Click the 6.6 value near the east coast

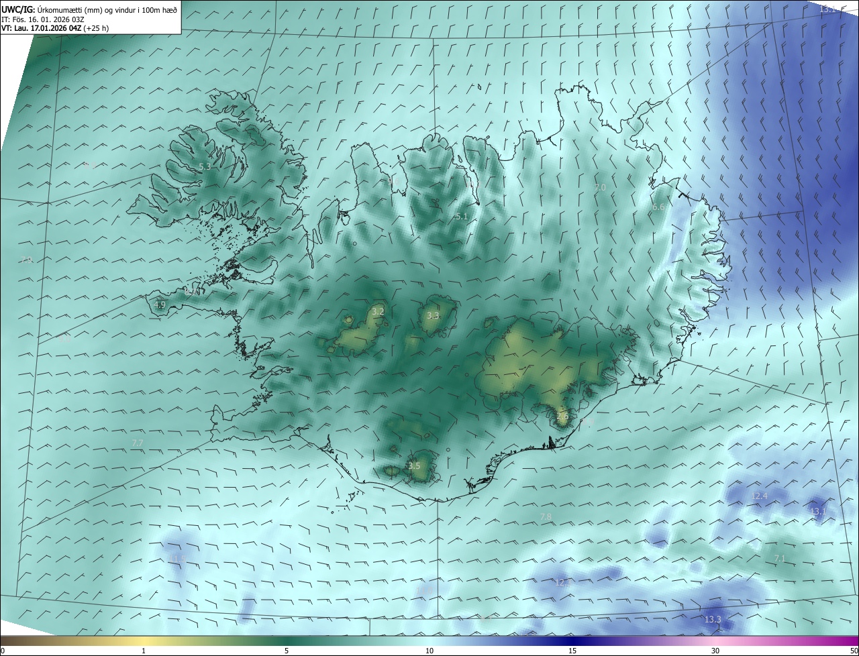658,207
